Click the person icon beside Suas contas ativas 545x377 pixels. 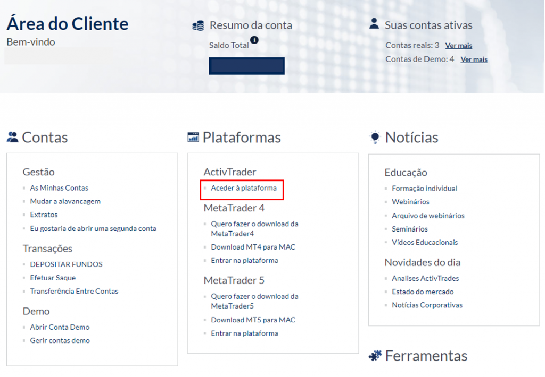374,23
